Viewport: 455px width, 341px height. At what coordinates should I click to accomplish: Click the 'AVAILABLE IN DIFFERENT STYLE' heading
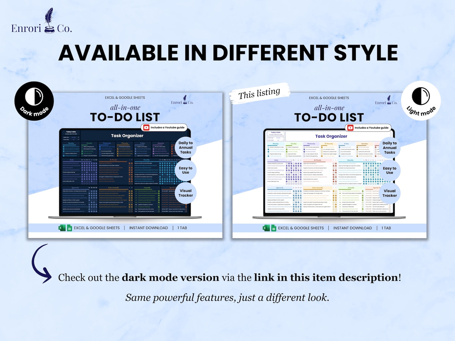[228, 53]
